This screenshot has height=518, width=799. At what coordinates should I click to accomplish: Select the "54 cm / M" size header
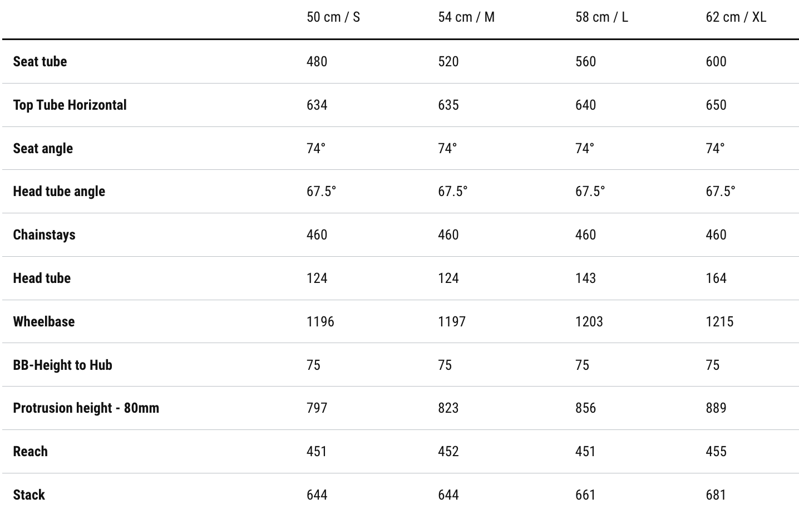[x=466, y=17]
